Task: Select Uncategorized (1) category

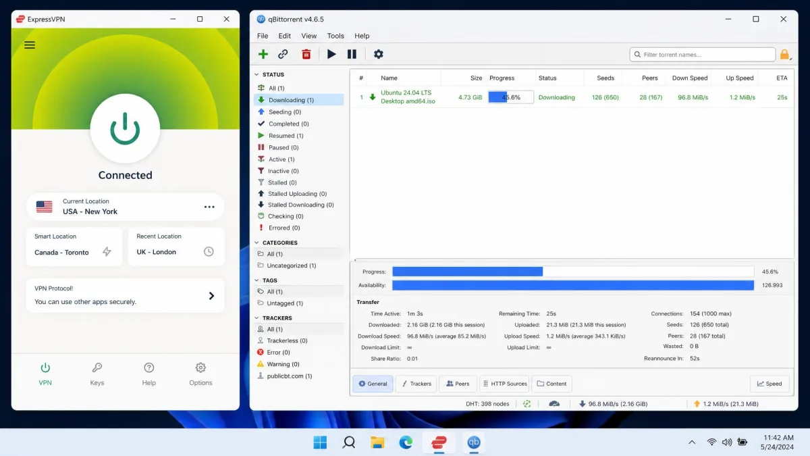Action: tap(298, 265)
